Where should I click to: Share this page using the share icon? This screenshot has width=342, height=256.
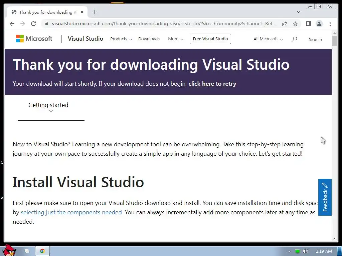[x=285, y=24]
